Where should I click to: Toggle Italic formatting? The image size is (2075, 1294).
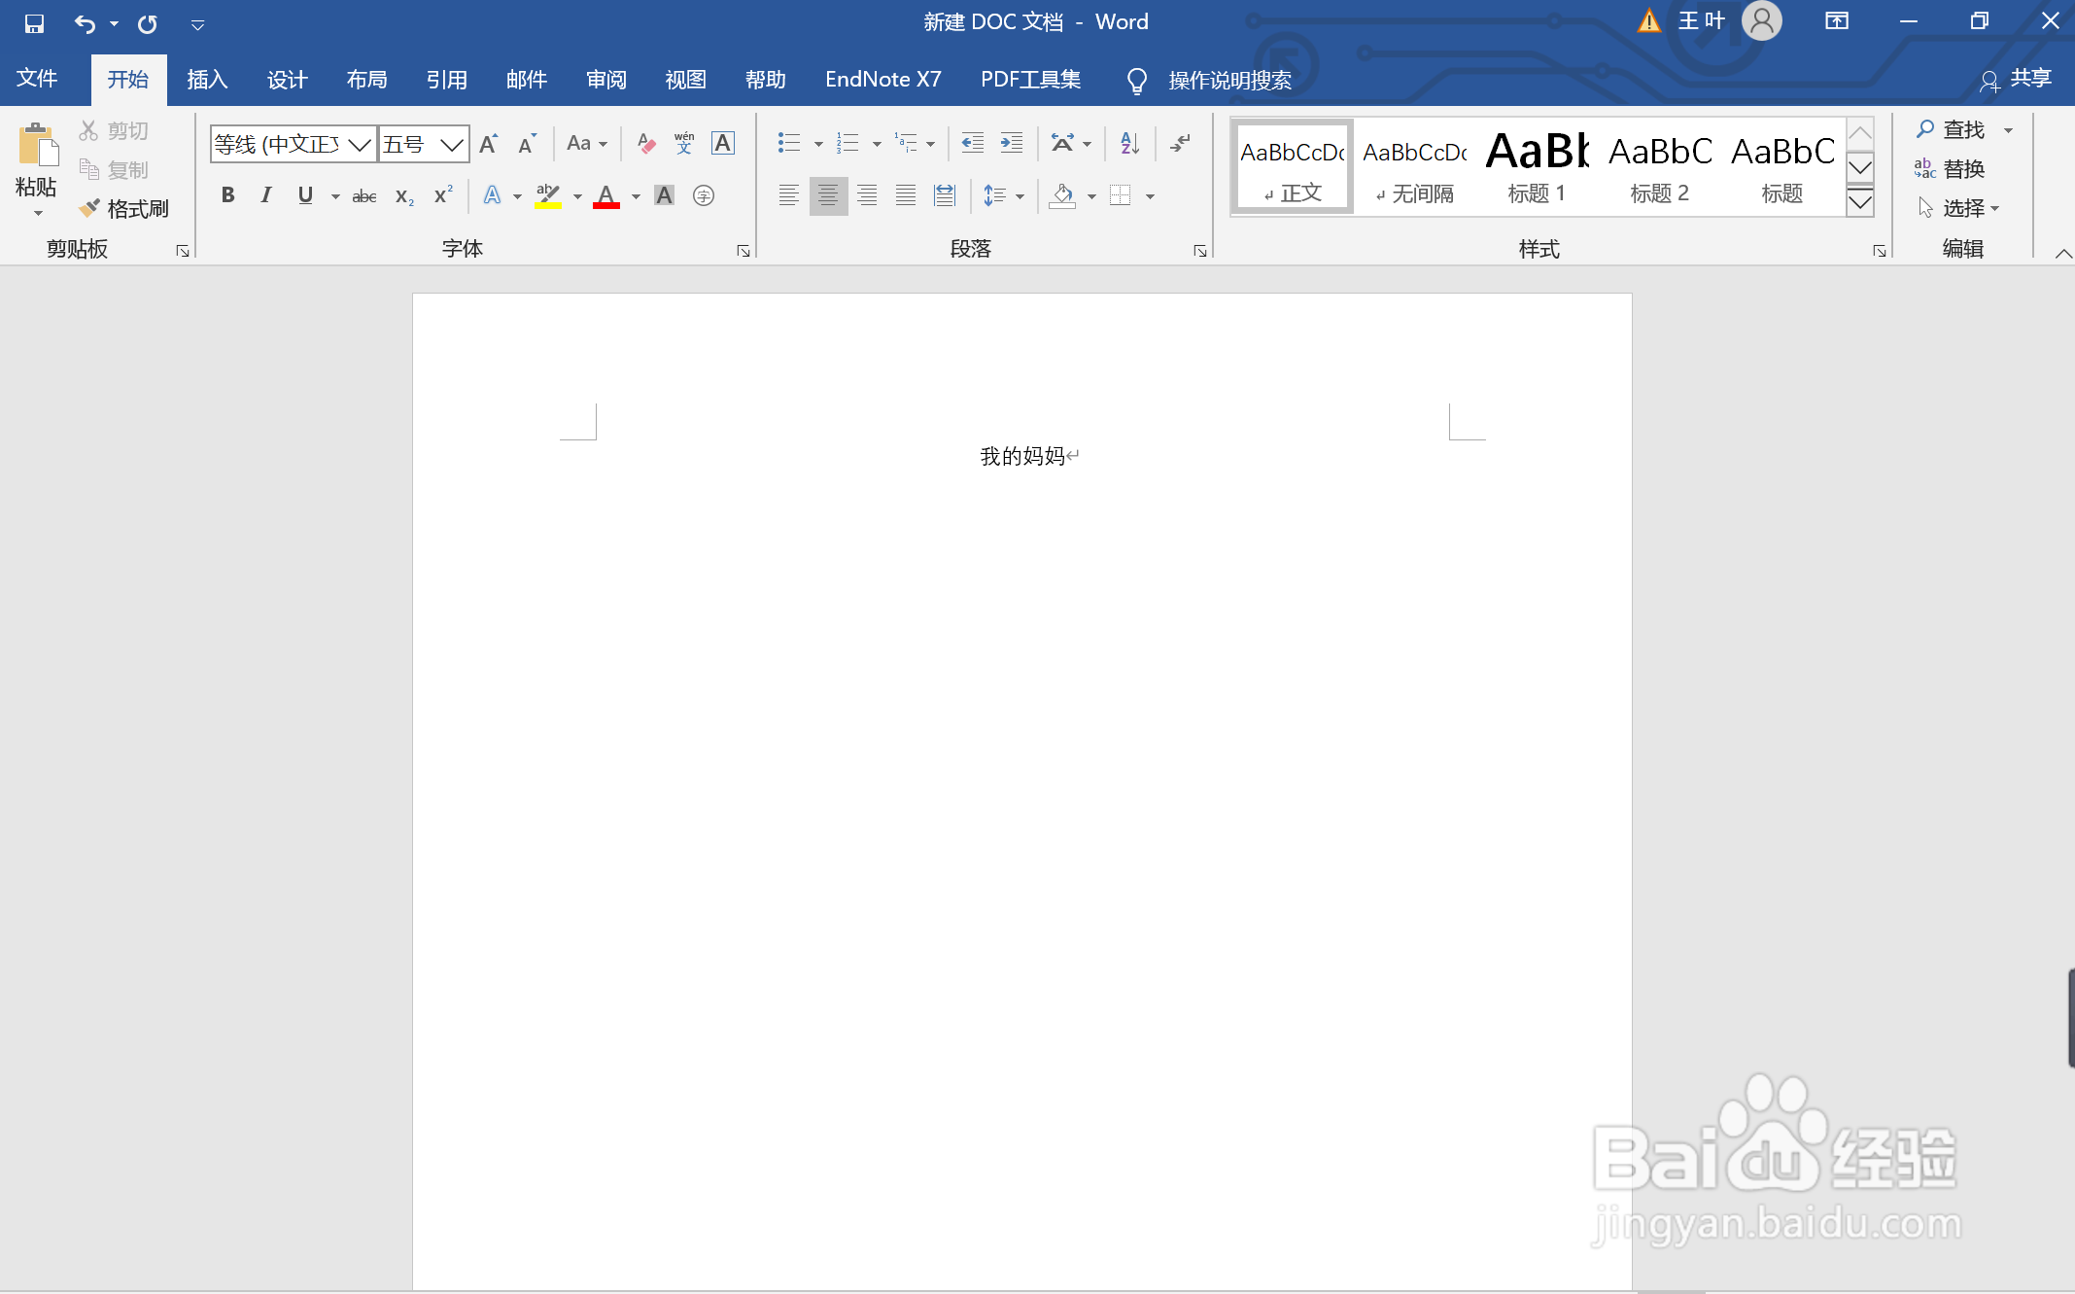tap(265, 195)
